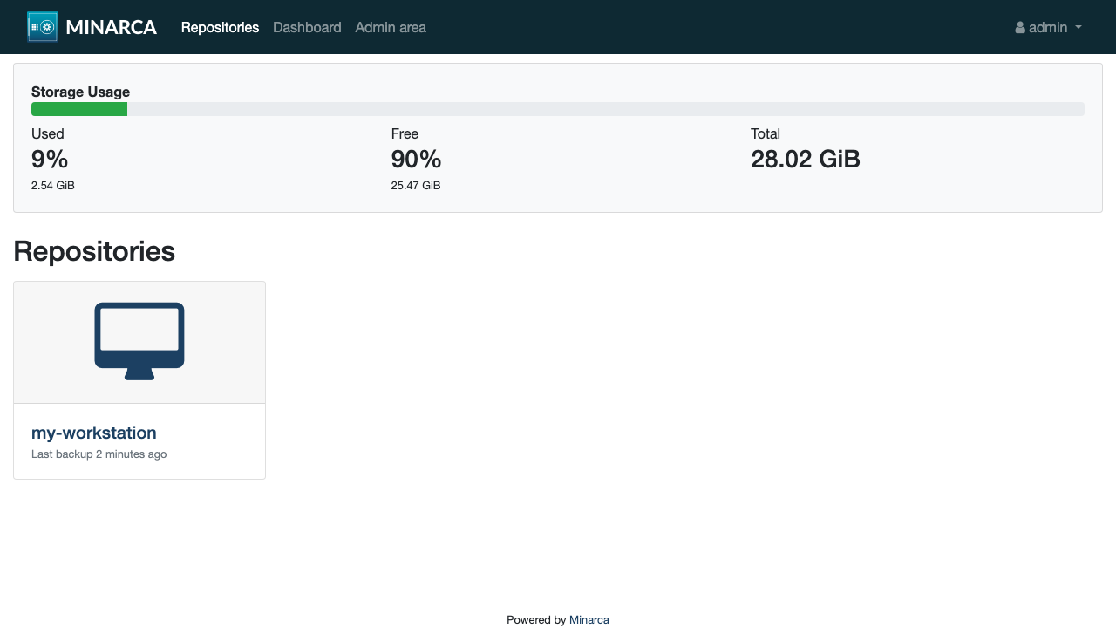Click the 'Free' storage label
Image resolution: width=1116 pixels, height=628 pixels.
(x=405, y=133)
